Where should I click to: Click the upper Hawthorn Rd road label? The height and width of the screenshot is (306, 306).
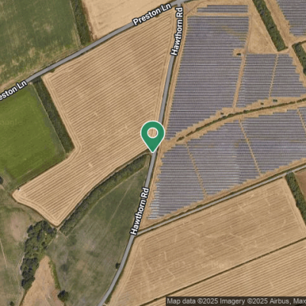[x=177, y=31]
